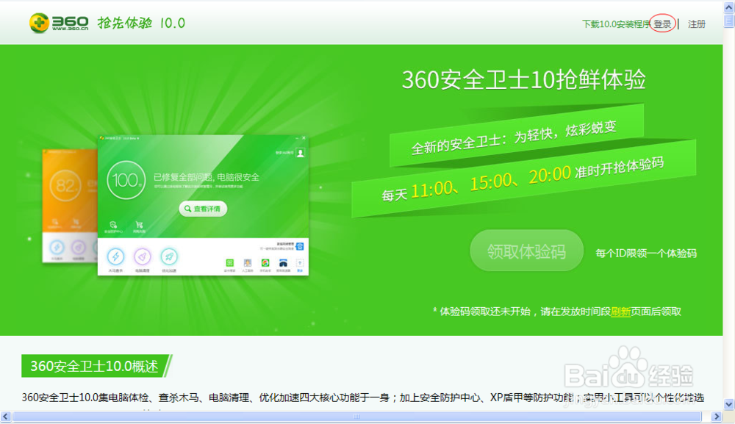Click the horizontal scrollbar thumb

pos(356,417)
